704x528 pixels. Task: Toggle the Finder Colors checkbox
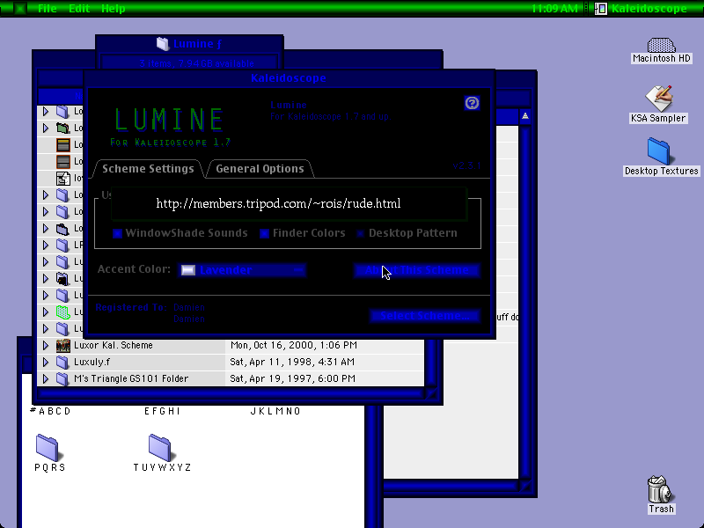click(265, 233)
